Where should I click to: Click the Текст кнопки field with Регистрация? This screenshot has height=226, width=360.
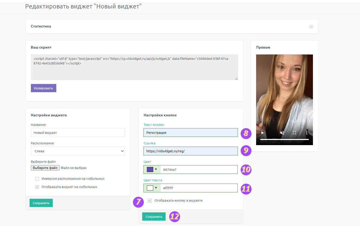pos(191,133)
